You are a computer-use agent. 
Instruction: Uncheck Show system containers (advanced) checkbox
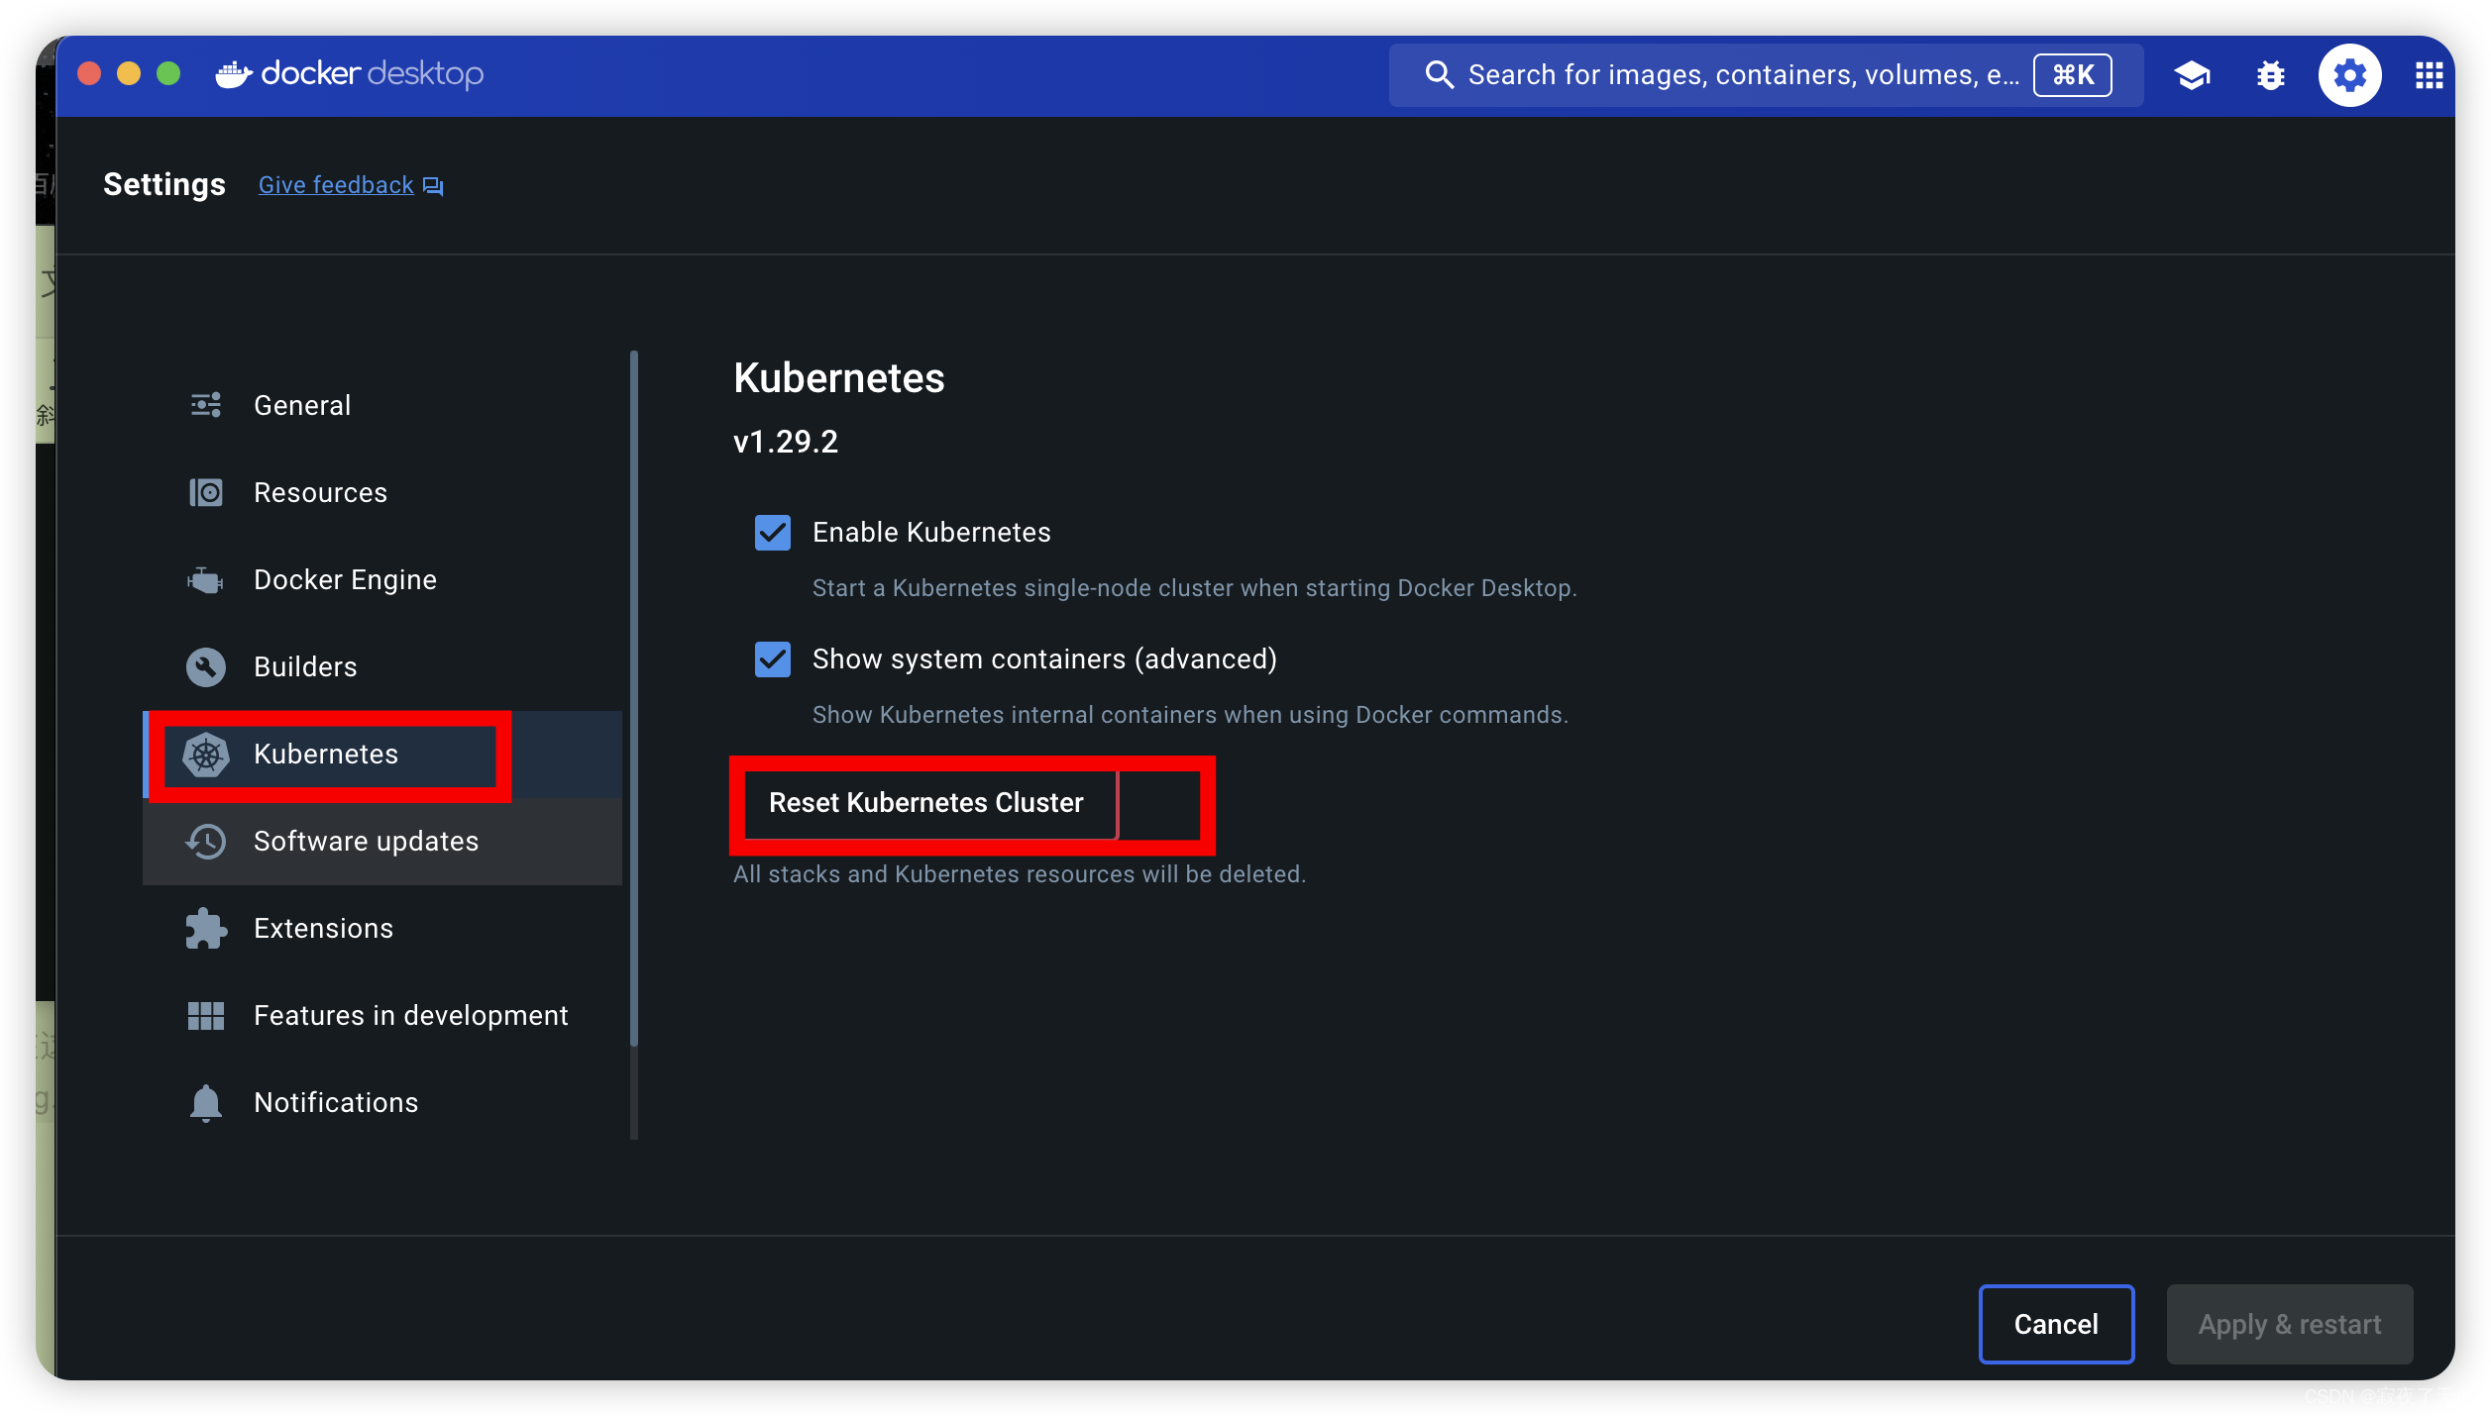click(x=773, y=659)
